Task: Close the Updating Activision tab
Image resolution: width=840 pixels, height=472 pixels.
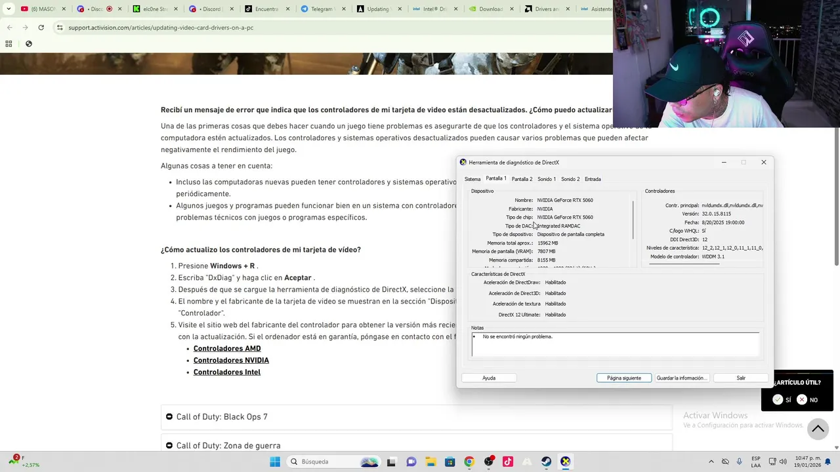Action: (399, 9)
